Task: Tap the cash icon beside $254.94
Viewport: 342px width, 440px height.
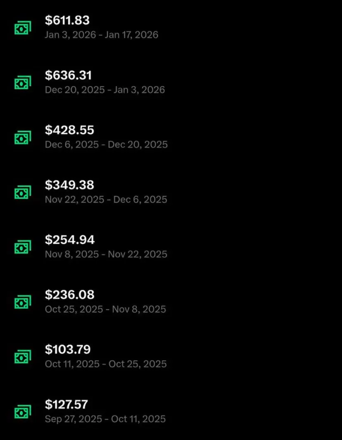Action: (x=23, y=247)
